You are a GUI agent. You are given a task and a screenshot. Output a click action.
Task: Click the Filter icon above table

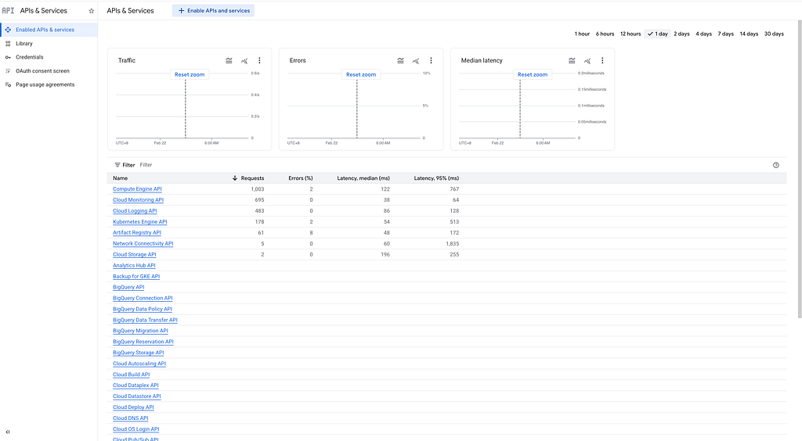(117, 165)
